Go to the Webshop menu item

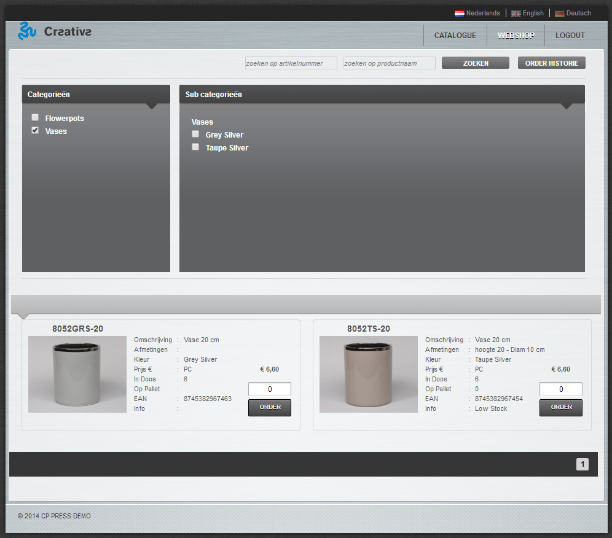[516, 36]
